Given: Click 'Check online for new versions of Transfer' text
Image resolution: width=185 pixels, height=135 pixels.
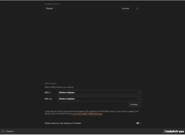Looking at the screenshot, I should pyautogui.click(x=63, y=123).
